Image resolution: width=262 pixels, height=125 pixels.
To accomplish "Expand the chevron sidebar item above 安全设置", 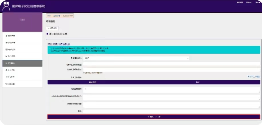I will tap(11, 77).
